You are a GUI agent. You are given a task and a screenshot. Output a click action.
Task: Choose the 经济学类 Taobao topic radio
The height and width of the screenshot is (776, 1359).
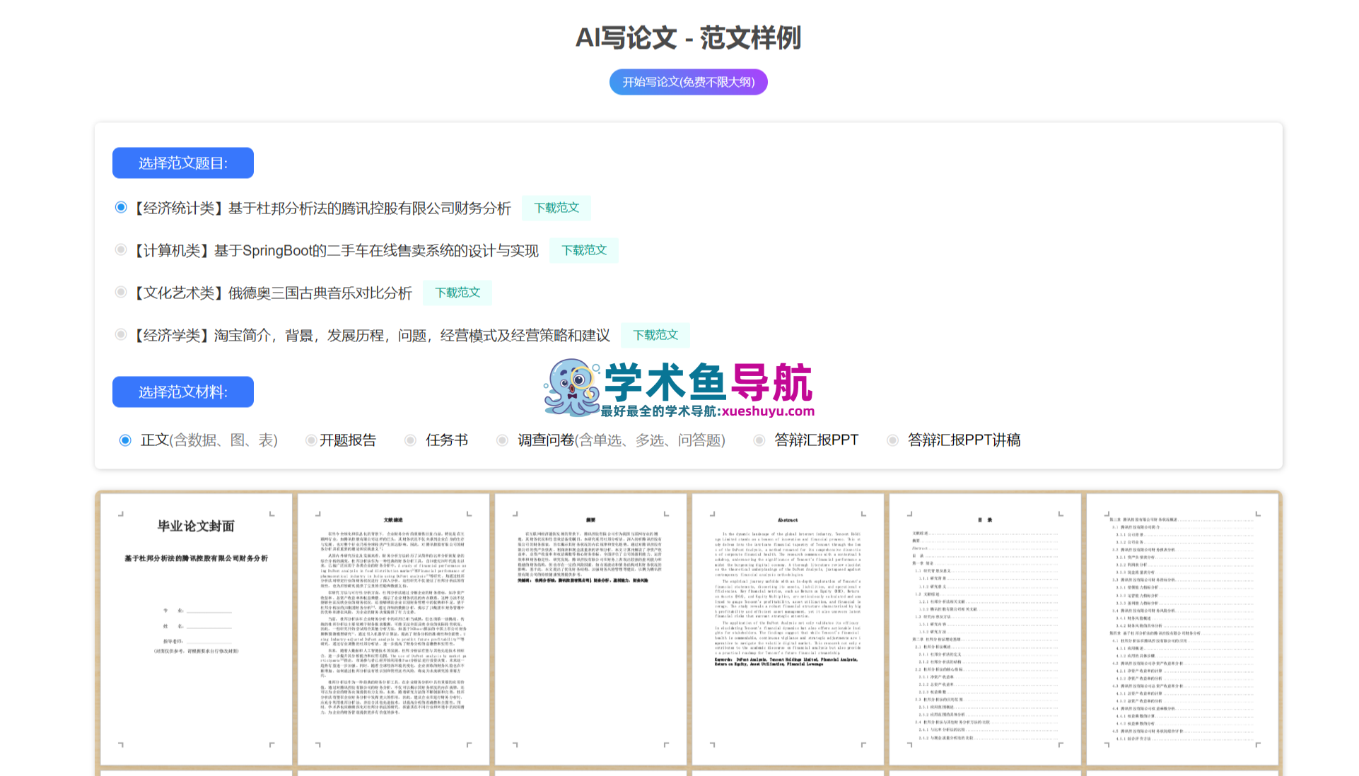(121, 334)
